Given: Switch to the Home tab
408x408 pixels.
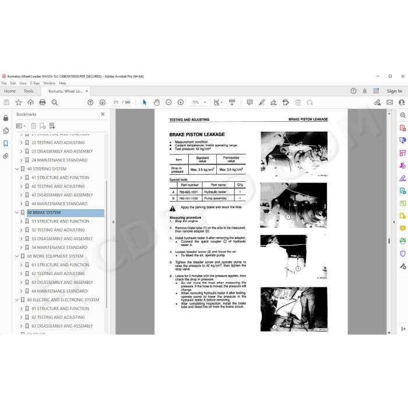Looking at the screenshot, I should pyautogui.click(x=10, y=91).
